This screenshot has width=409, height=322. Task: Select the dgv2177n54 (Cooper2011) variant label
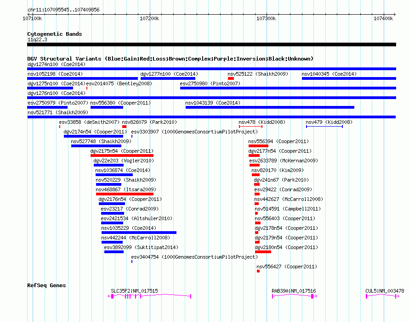coord(280,151)
